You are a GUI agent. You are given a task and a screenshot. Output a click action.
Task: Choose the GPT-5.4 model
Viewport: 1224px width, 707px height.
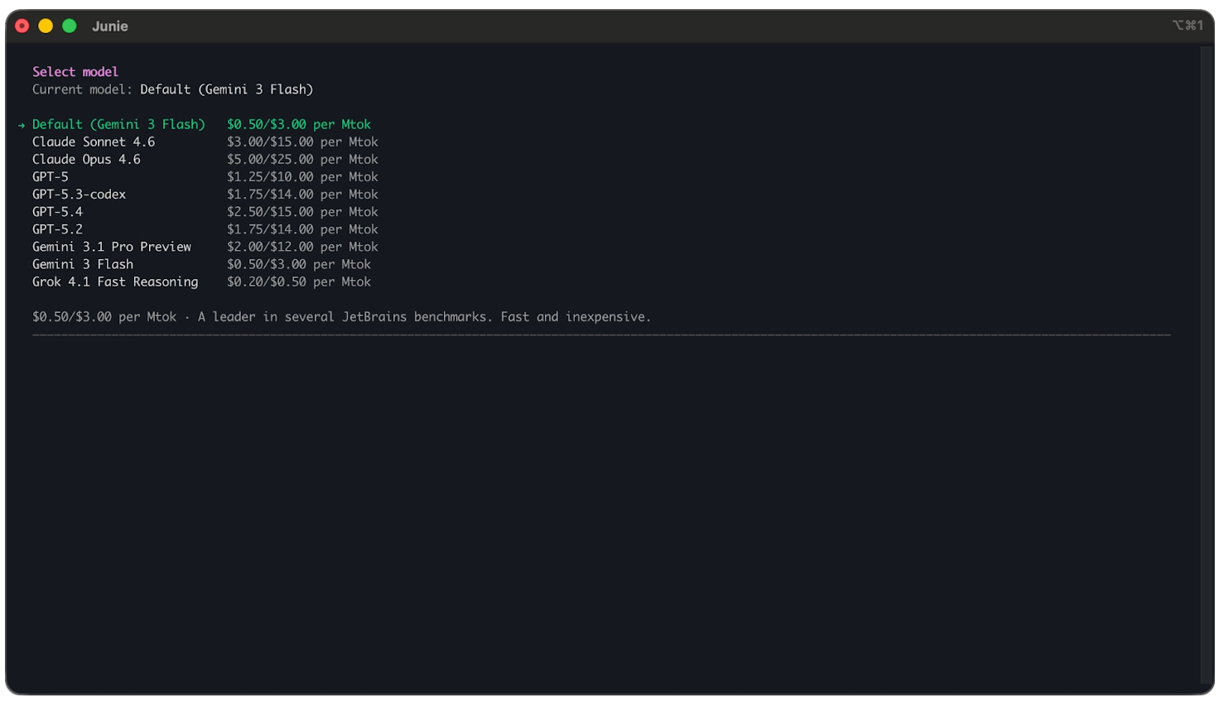click(57, 211)
